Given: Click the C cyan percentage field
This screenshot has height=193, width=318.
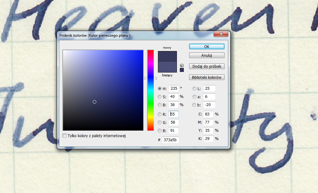Looking at the screenshot, I should tap(208, 114).
